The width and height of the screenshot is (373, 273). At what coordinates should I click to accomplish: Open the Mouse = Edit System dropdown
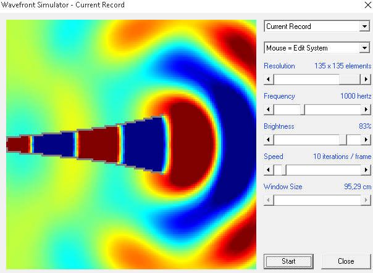317,48
